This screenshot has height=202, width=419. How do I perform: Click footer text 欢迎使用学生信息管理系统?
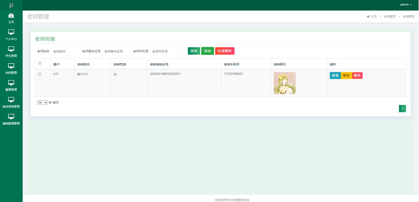click(232, 200)
